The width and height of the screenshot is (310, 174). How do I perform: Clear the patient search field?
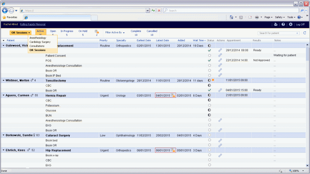(x=297, y=33)
